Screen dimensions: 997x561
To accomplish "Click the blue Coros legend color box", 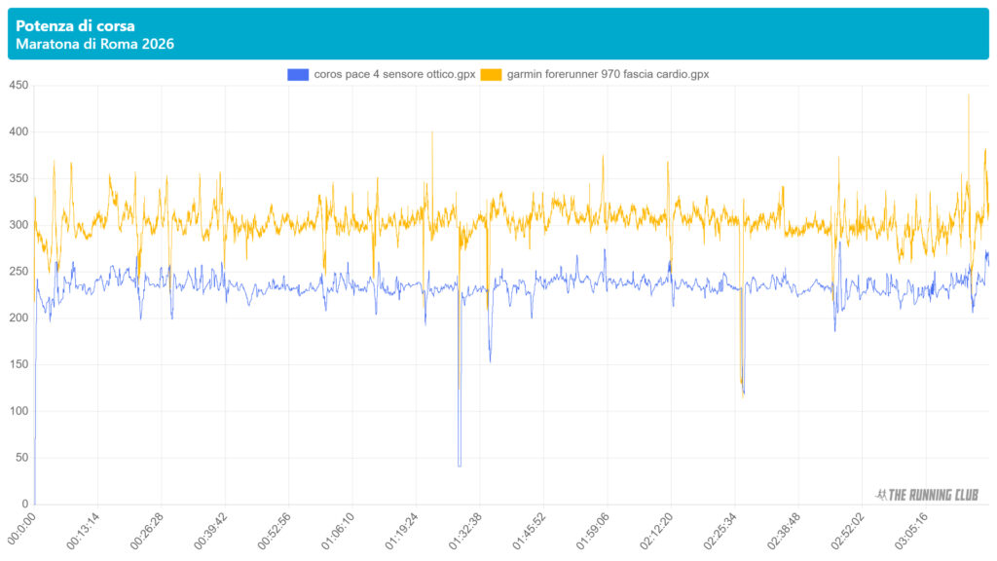I will (x=298, y=74).
